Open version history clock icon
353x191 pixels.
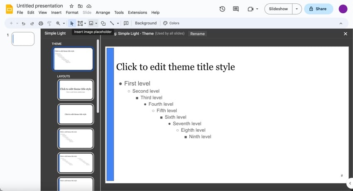pyautogui.click(x=222, y=9)
